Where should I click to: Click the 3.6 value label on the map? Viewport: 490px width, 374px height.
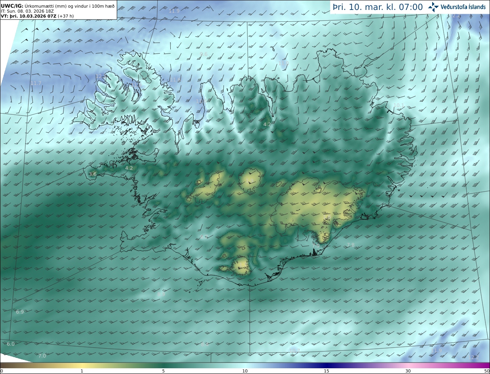tap(93, 174)
